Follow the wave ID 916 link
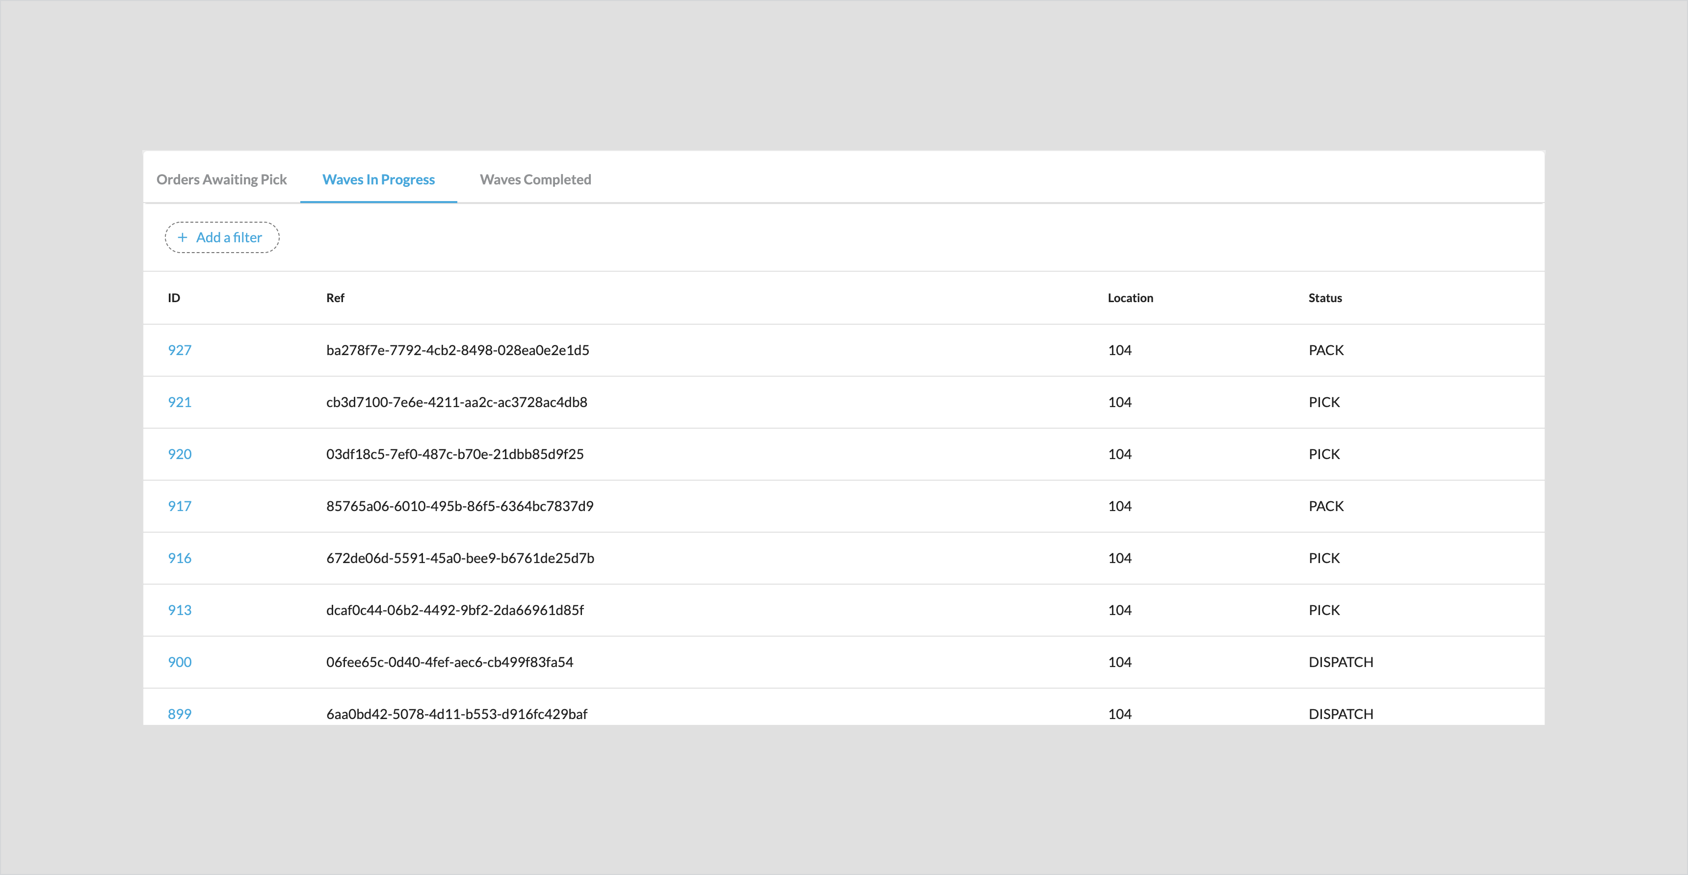The image size is (1688, 875). pyautogui.click(x=180, y=558)
